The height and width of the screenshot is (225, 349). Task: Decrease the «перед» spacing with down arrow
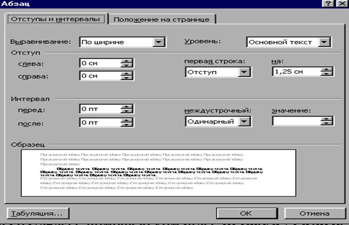pos(127,111)
